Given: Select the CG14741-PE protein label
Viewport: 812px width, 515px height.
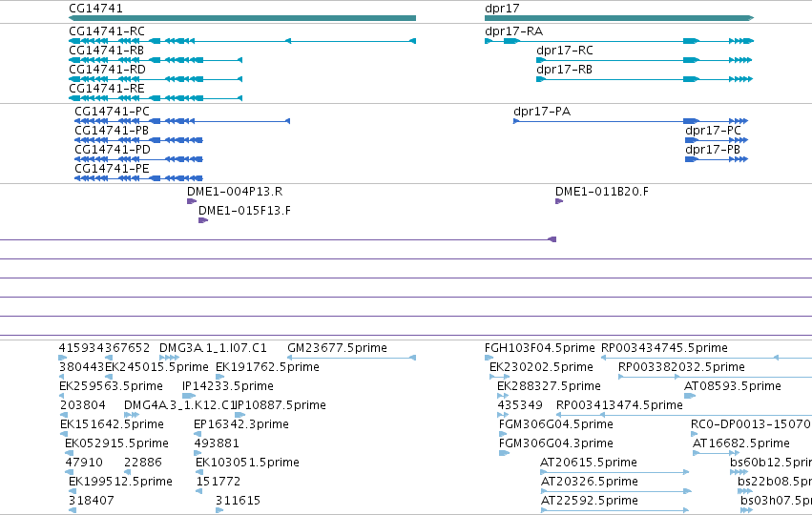Looking at the screenshot, I should (112, 169).
